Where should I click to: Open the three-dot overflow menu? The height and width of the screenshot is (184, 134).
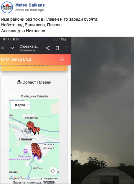[66, 48]
